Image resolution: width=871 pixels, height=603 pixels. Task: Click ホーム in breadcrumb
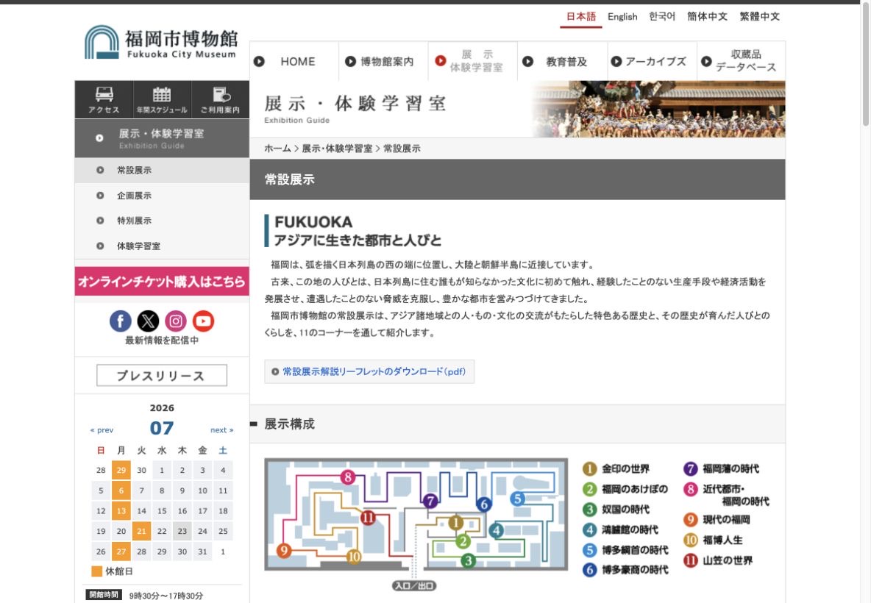pos(277,149)
